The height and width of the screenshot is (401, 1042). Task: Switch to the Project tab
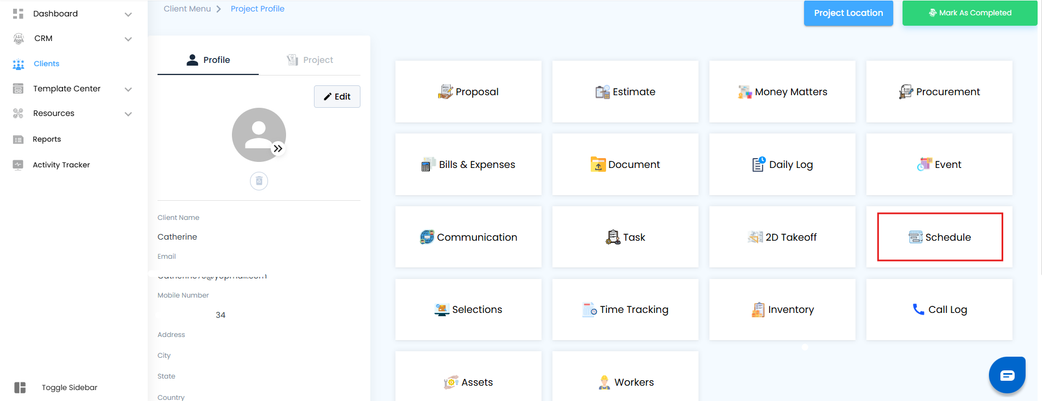310,60
